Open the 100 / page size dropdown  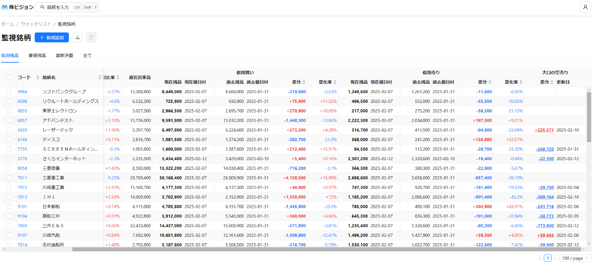[x=575, y=258]
